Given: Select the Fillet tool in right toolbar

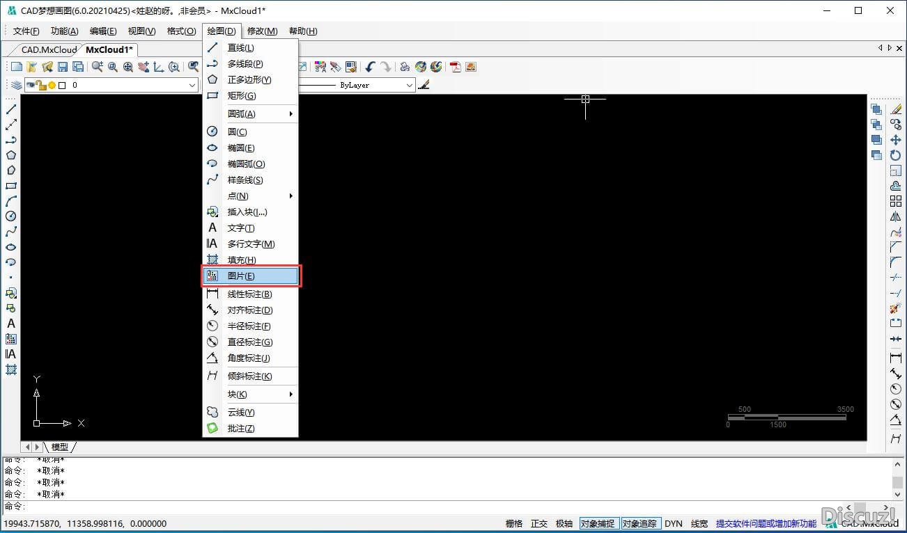Looking at the screenshot, I should 896,262.
